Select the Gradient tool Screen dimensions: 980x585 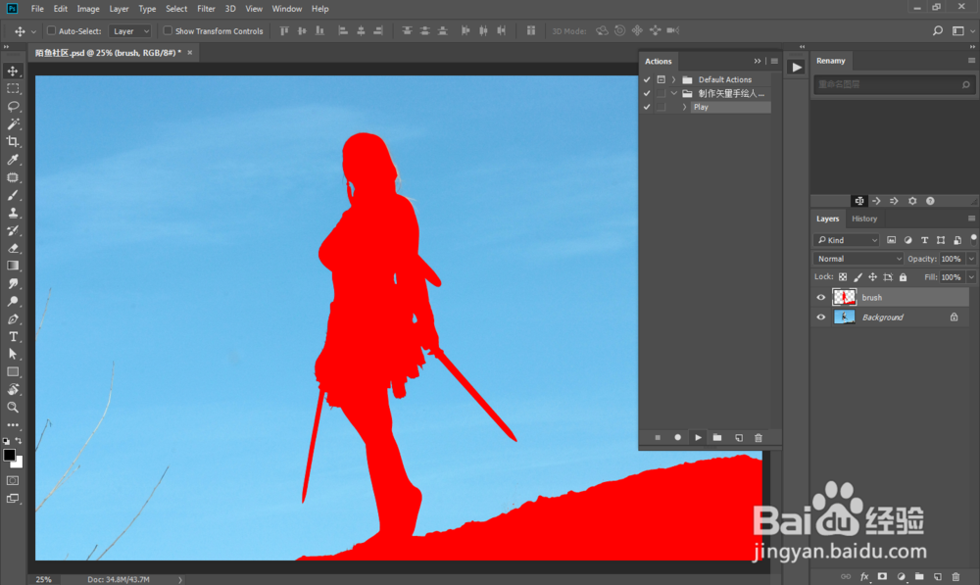click(13, 266)
